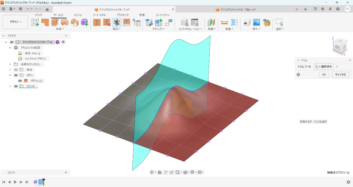Click the Measure ruler icon

(224, 22)
